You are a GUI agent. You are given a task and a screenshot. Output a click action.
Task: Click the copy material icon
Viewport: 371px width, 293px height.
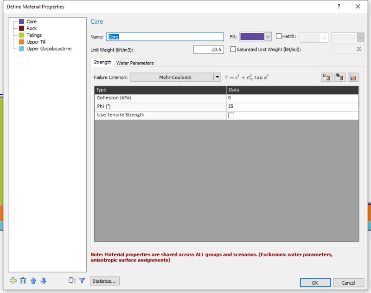[72, 281]
